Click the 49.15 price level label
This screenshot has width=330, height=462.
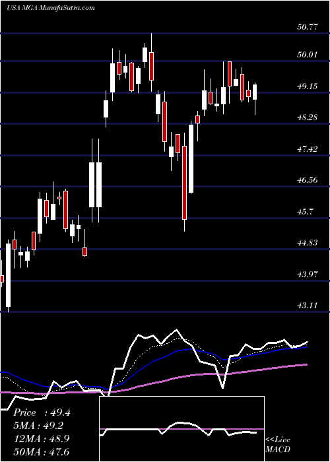pyautogui.click(x=308, y=86)
